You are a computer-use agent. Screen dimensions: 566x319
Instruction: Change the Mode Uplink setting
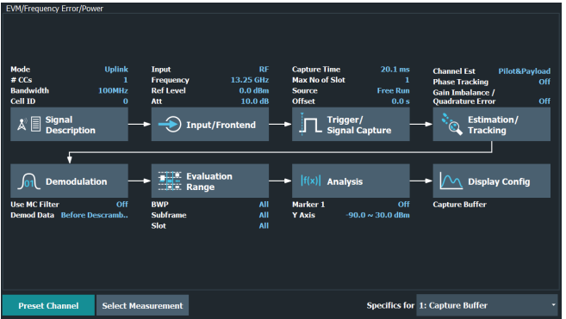coord(116,69)
